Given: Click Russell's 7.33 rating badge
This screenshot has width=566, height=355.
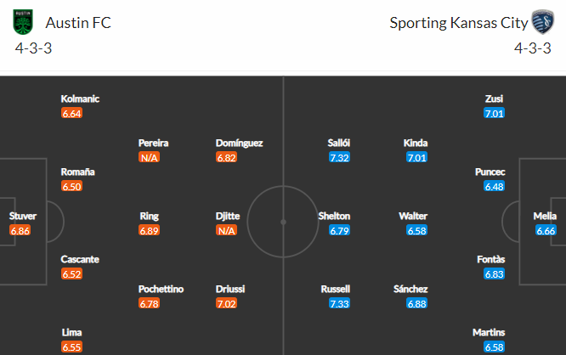Looking at the screenshot, I should 339,303.
